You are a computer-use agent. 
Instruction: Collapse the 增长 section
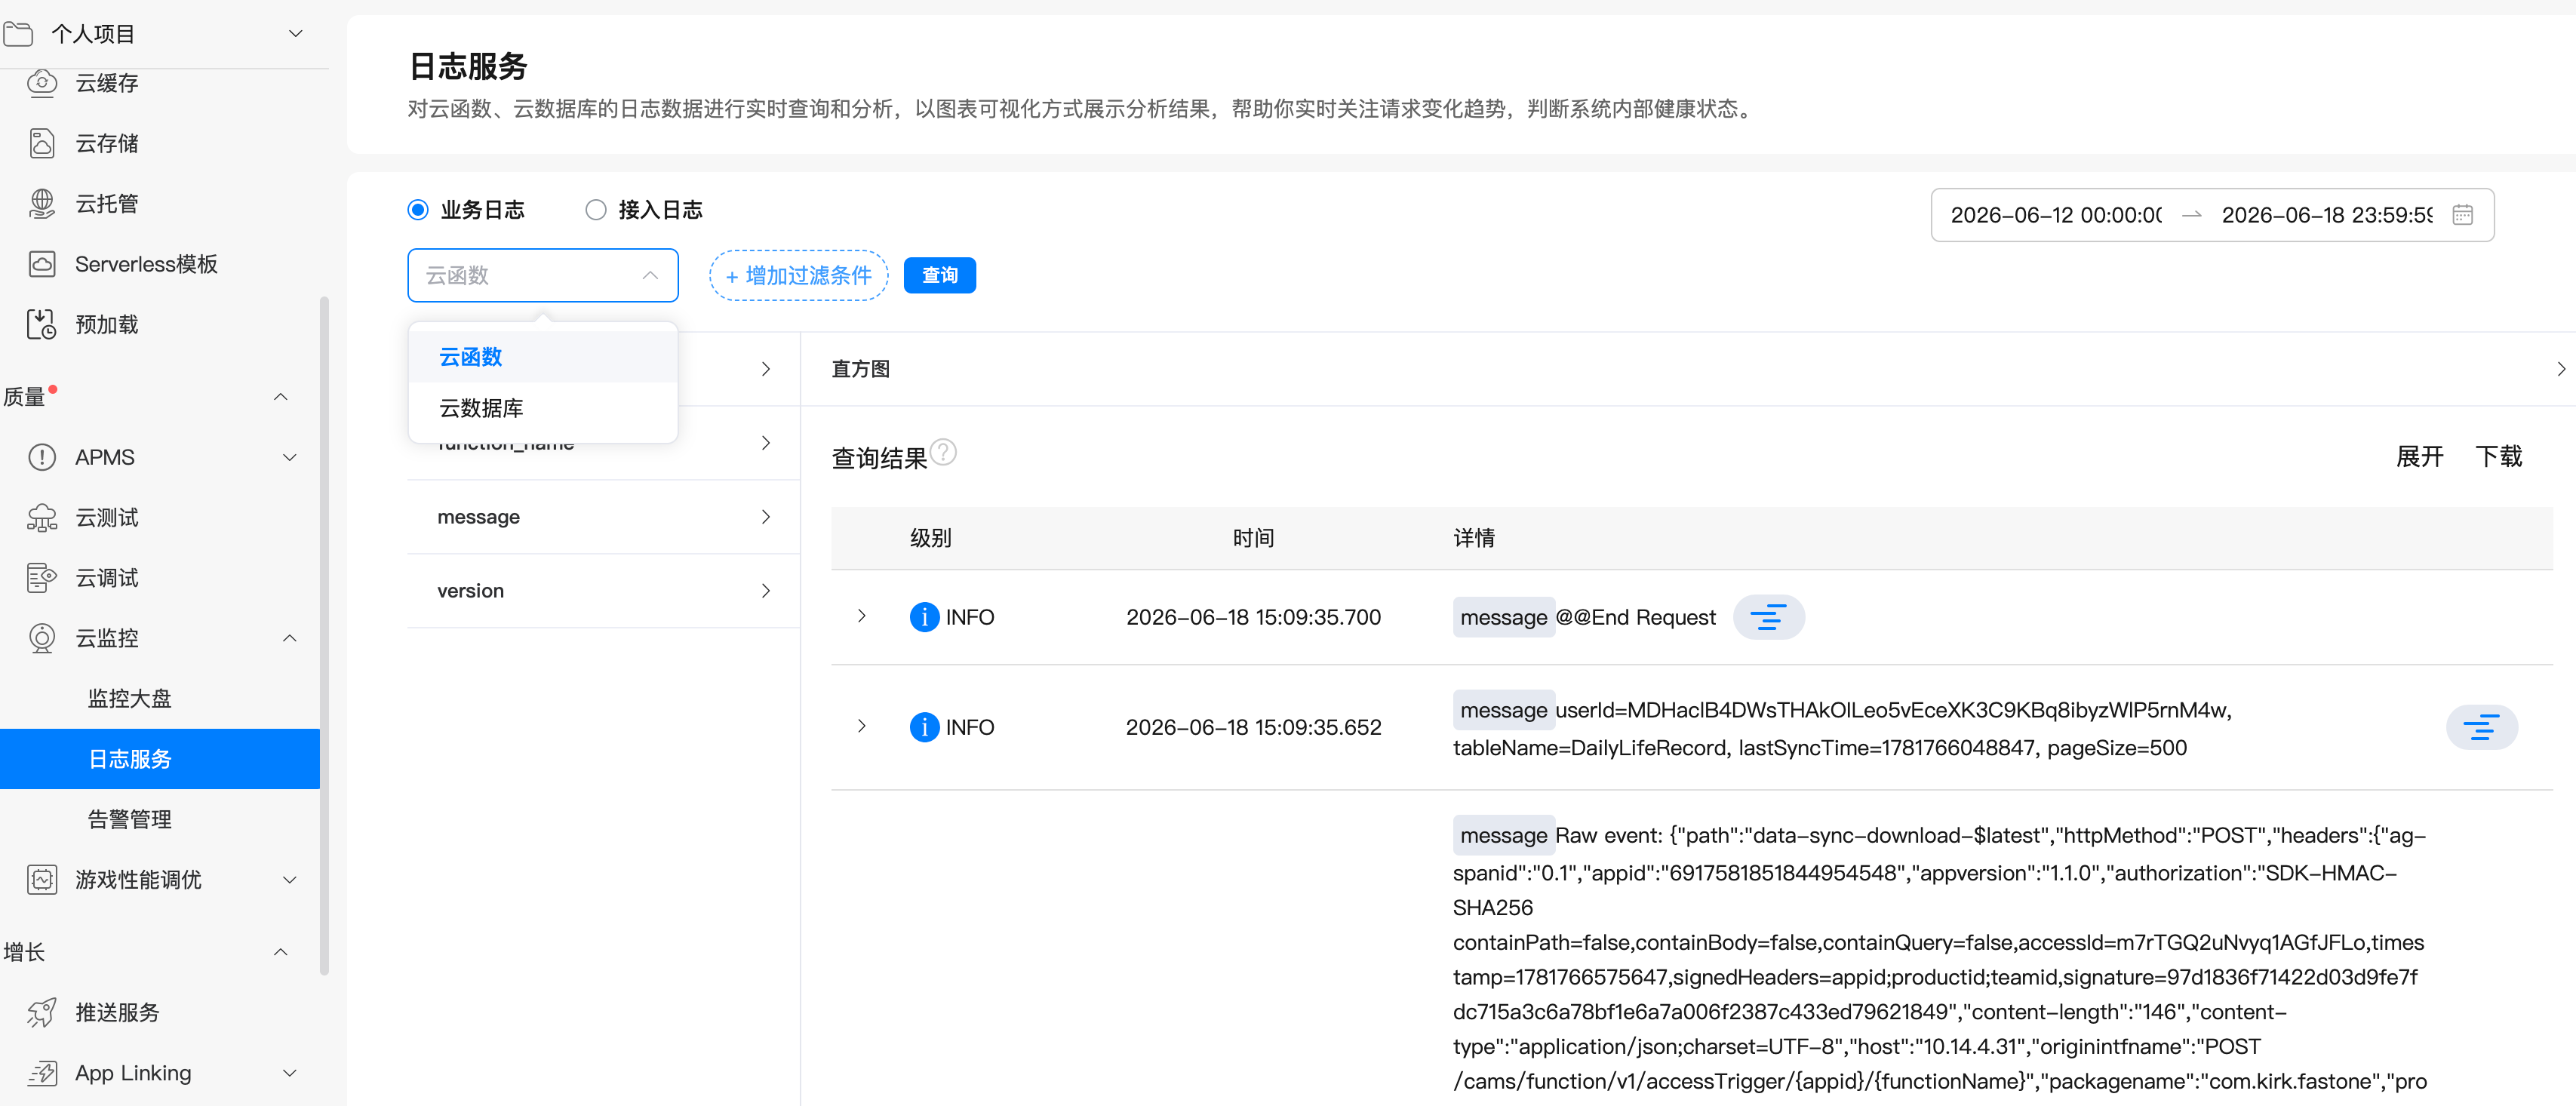[281, 952]
